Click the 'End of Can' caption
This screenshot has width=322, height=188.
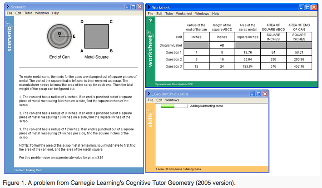[x=59, y=57]
